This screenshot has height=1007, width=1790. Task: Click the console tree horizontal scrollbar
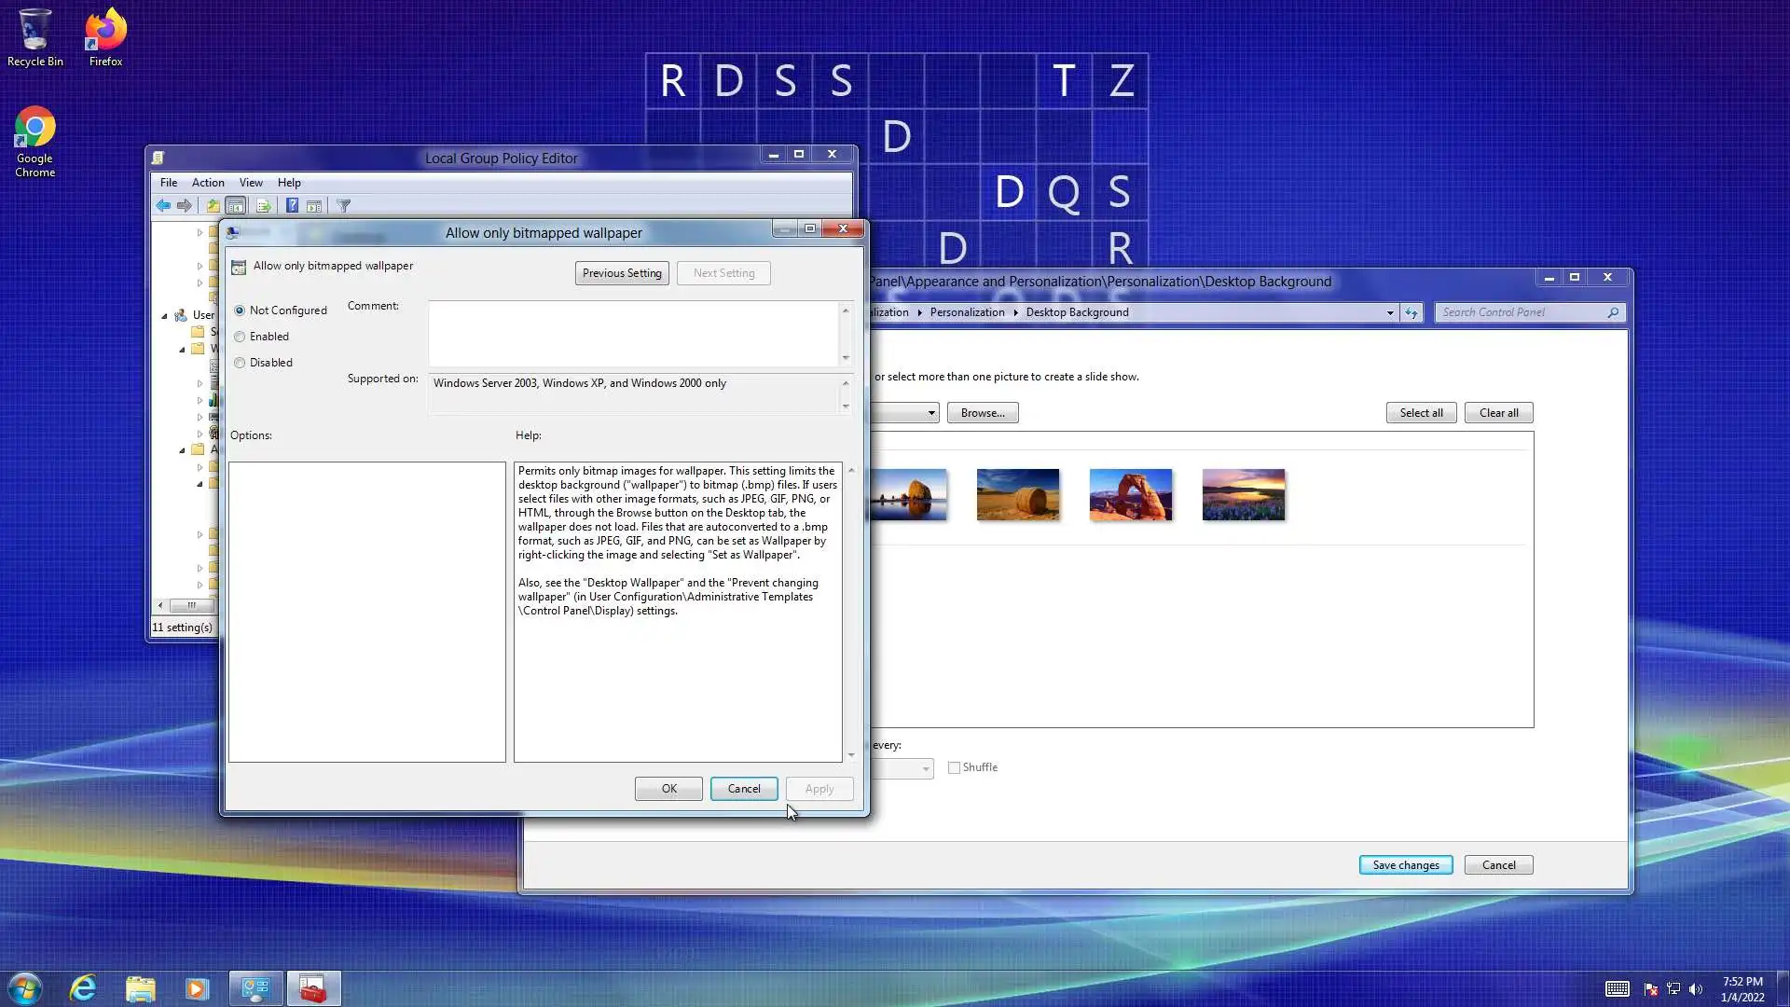(191, 606)
